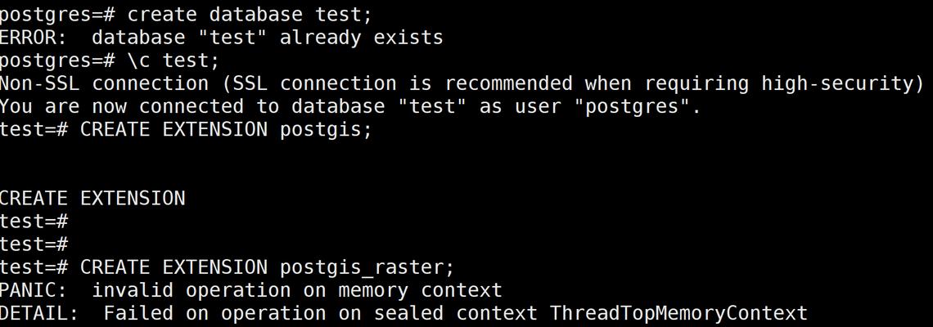The image size is (933, 327).
Task: Click the second empty test=# prompt
Action: click(x=34, y=244)
